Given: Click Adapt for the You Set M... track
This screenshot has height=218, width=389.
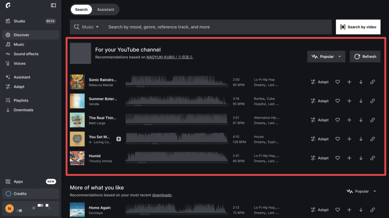Looking at the screenshot, I should [319, 139].
